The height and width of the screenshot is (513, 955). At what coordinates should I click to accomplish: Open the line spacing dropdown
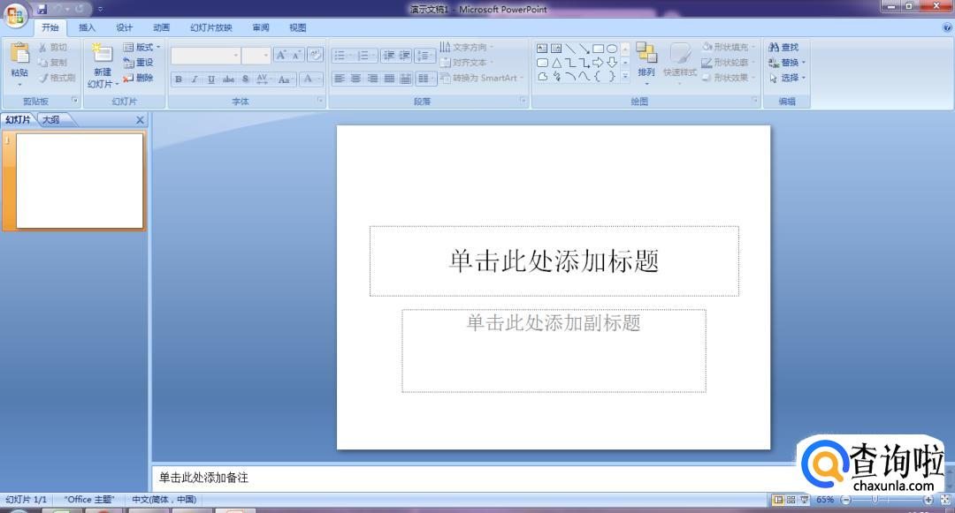pos(425,56)
